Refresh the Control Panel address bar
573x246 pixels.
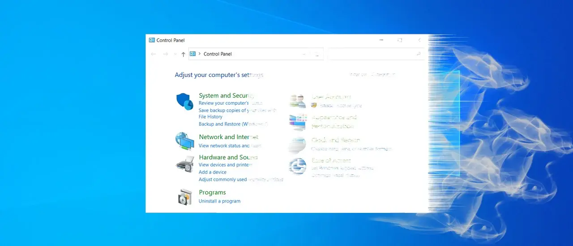317,54
